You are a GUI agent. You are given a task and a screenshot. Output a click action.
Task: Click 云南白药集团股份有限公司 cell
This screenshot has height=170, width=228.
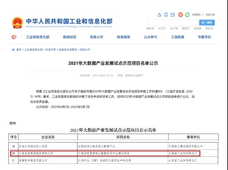(48, 153)
